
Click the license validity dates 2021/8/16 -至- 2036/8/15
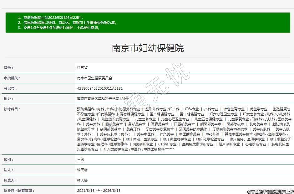(99, 191)
